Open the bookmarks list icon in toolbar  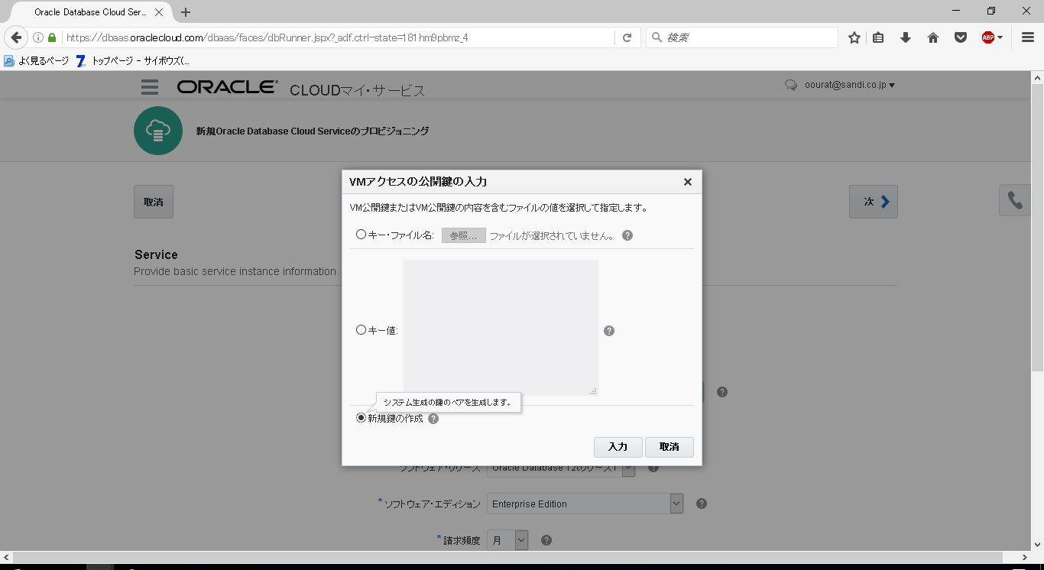point(878,37)
